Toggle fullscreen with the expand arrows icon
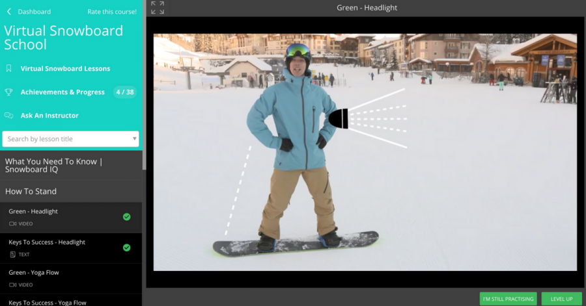This screenshot has width=586, height=306. pos(158,8)
